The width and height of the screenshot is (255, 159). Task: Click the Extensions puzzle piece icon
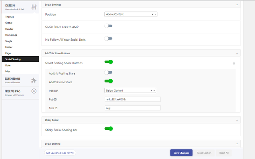pyautogui.click(x=34, y=80)
